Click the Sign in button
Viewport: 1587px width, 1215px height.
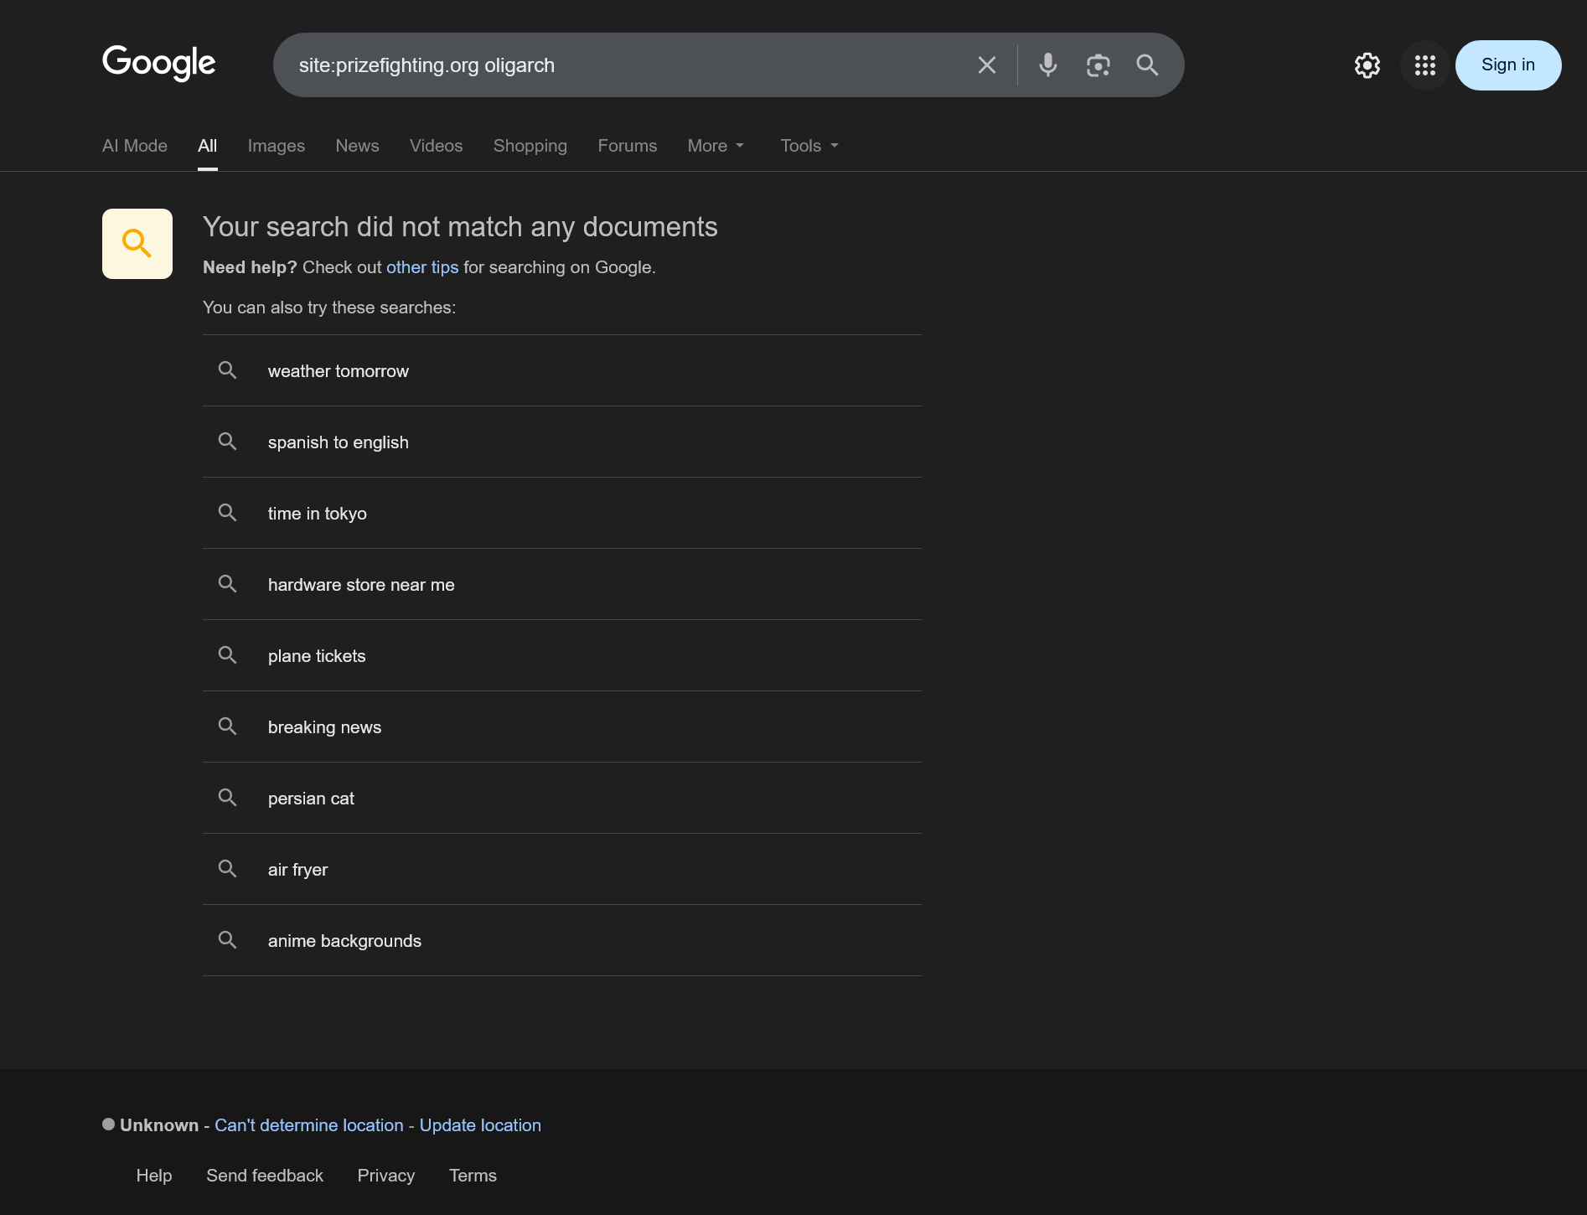[x=1507, y=65]
